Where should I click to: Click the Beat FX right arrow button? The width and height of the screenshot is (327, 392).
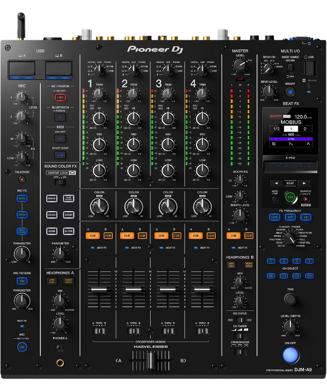(x=304, y=183)
